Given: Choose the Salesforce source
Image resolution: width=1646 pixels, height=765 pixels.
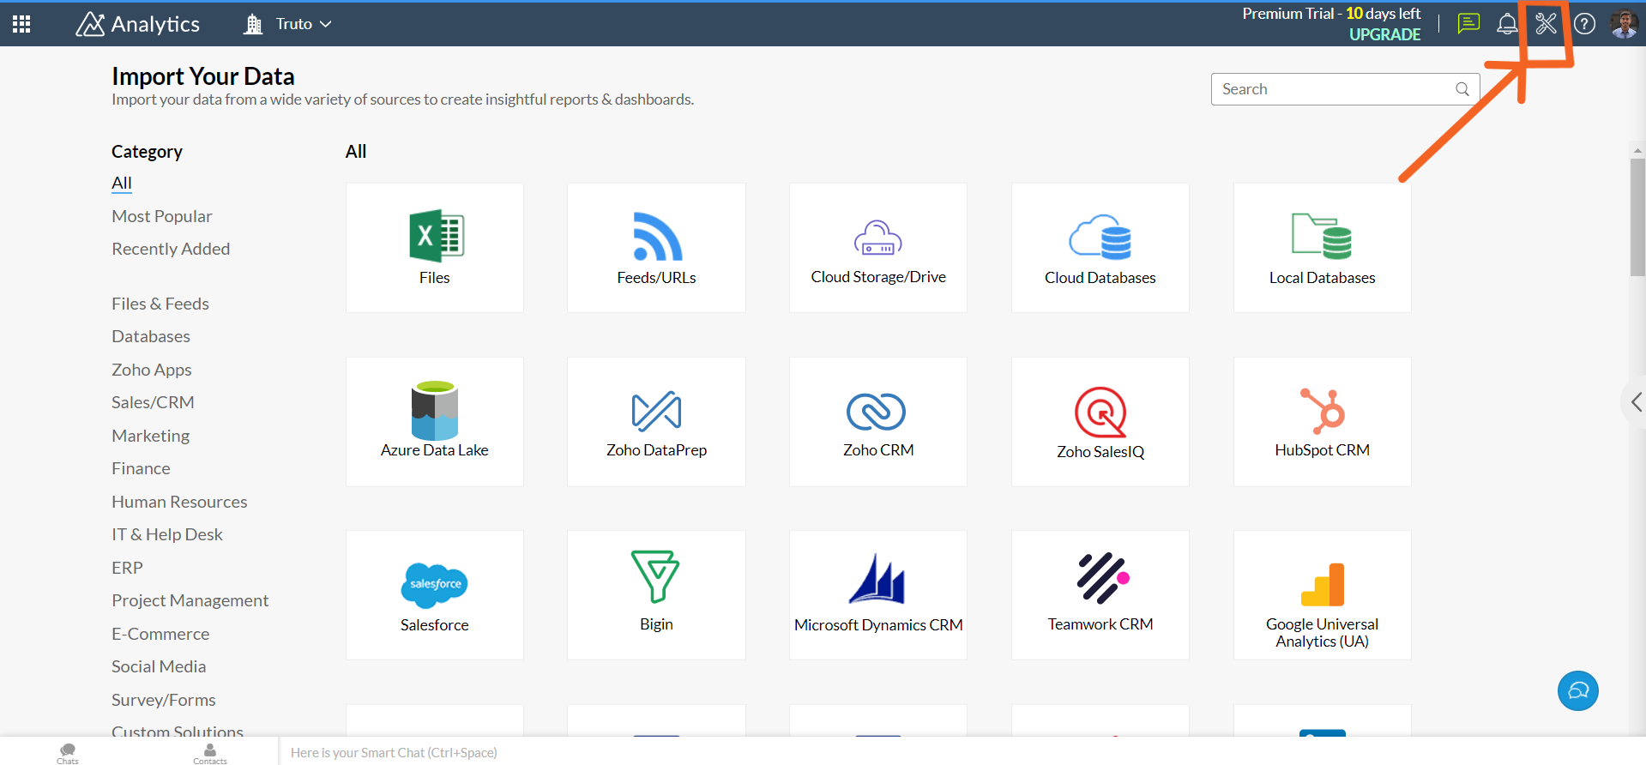Looking at the screenshot, I should coord(435,595).
